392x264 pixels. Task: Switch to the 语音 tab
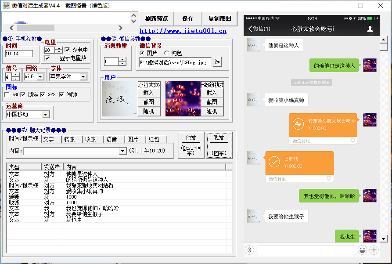tap(114, 139)
